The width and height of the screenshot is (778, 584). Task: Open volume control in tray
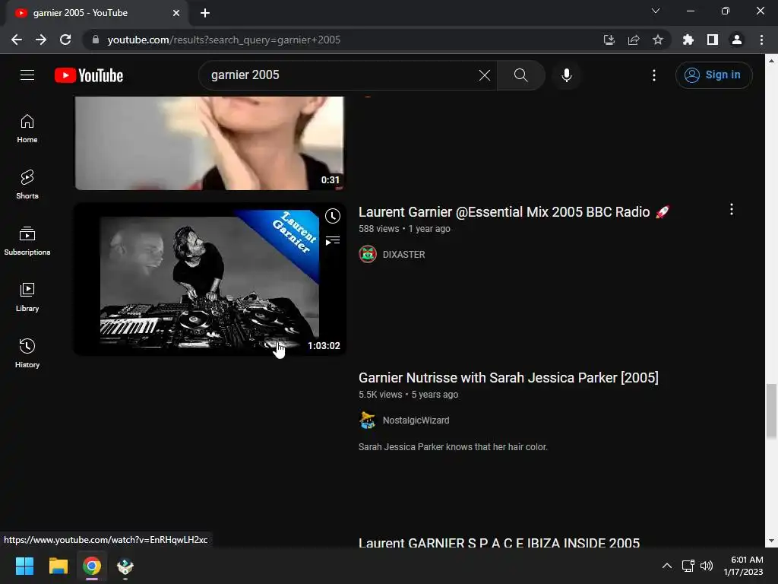(707, 566)
